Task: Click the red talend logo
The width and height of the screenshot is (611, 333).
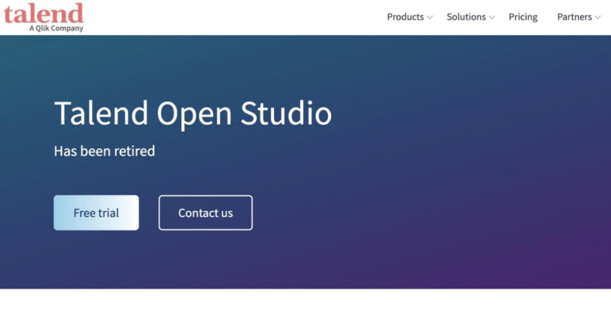Action: click(x=44, y=13)
